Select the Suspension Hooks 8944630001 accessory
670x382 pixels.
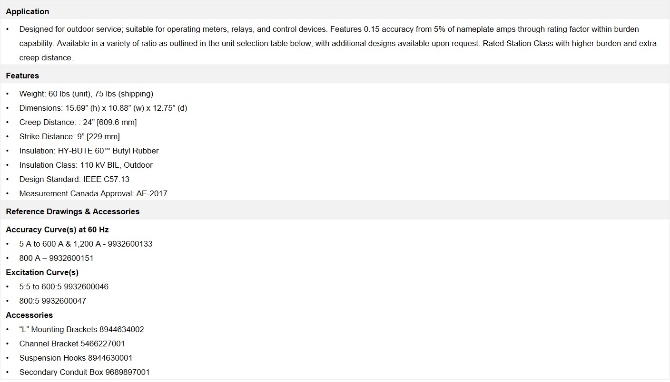click(x=76, y=358)
